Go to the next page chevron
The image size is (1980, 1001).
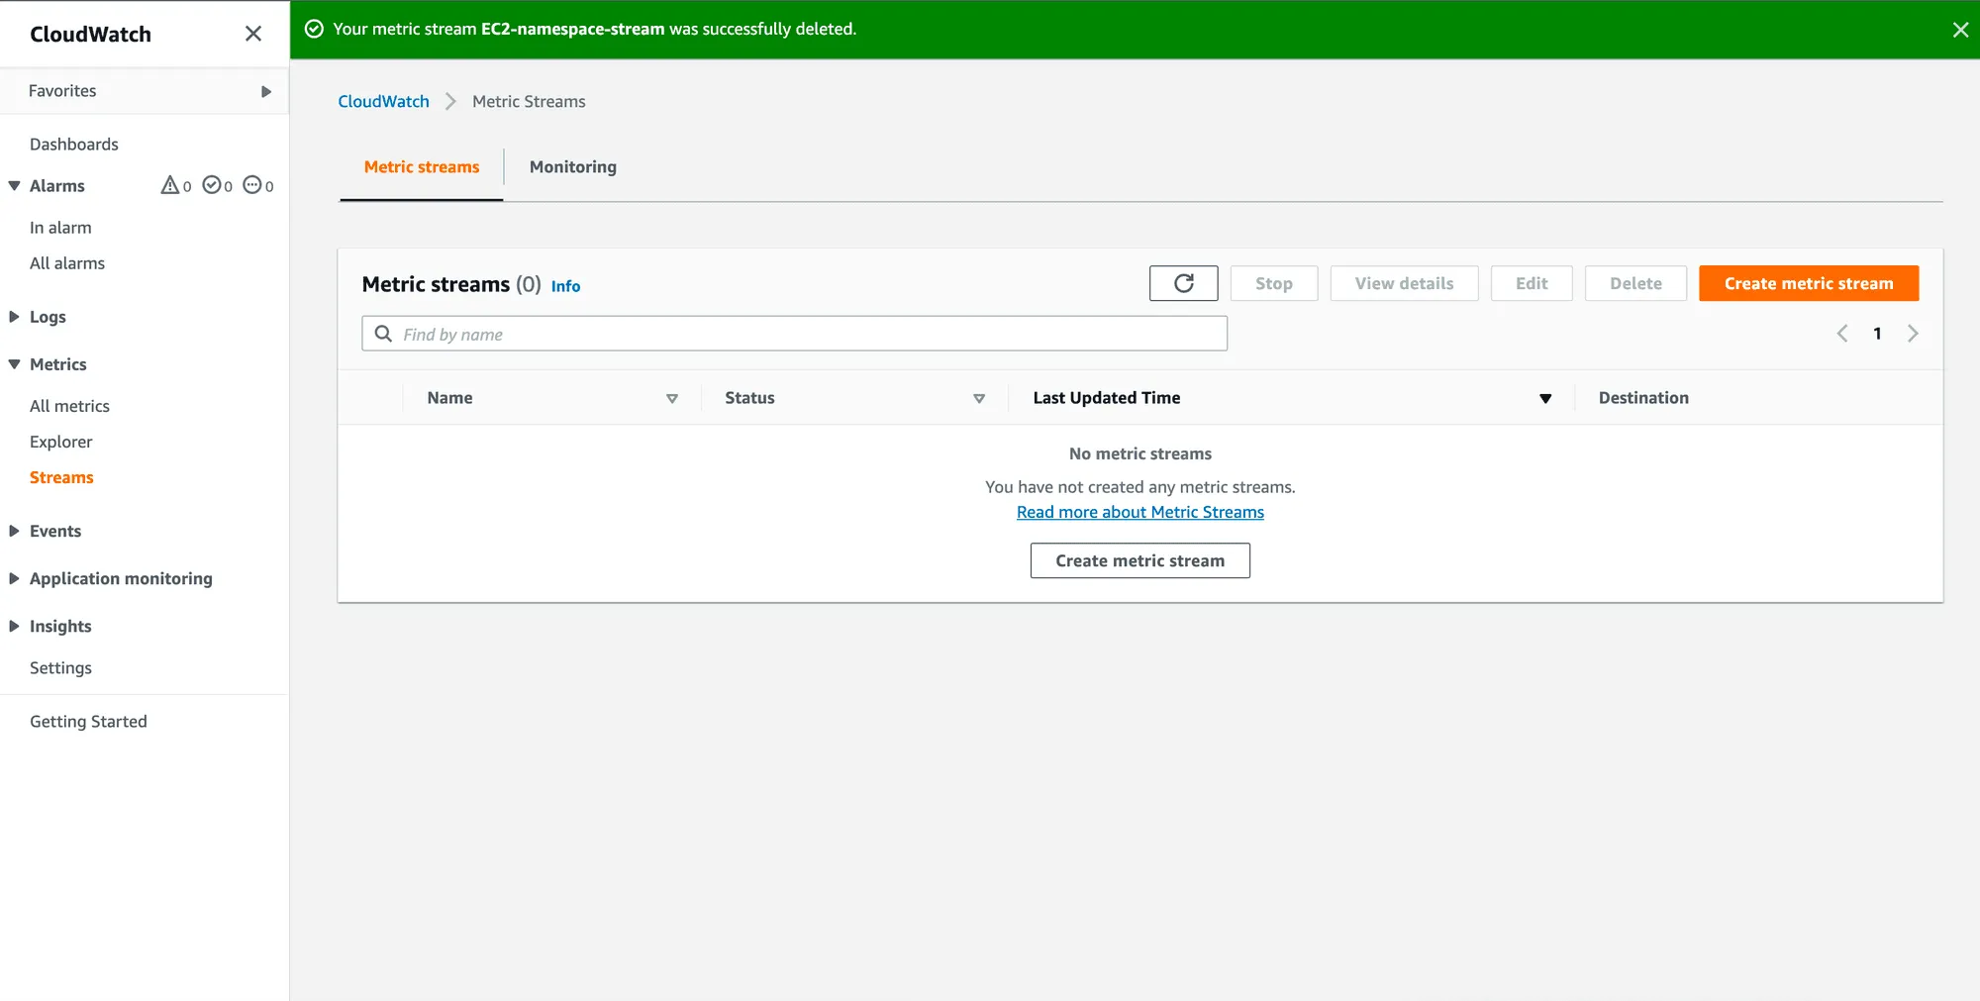[1913, 334]
